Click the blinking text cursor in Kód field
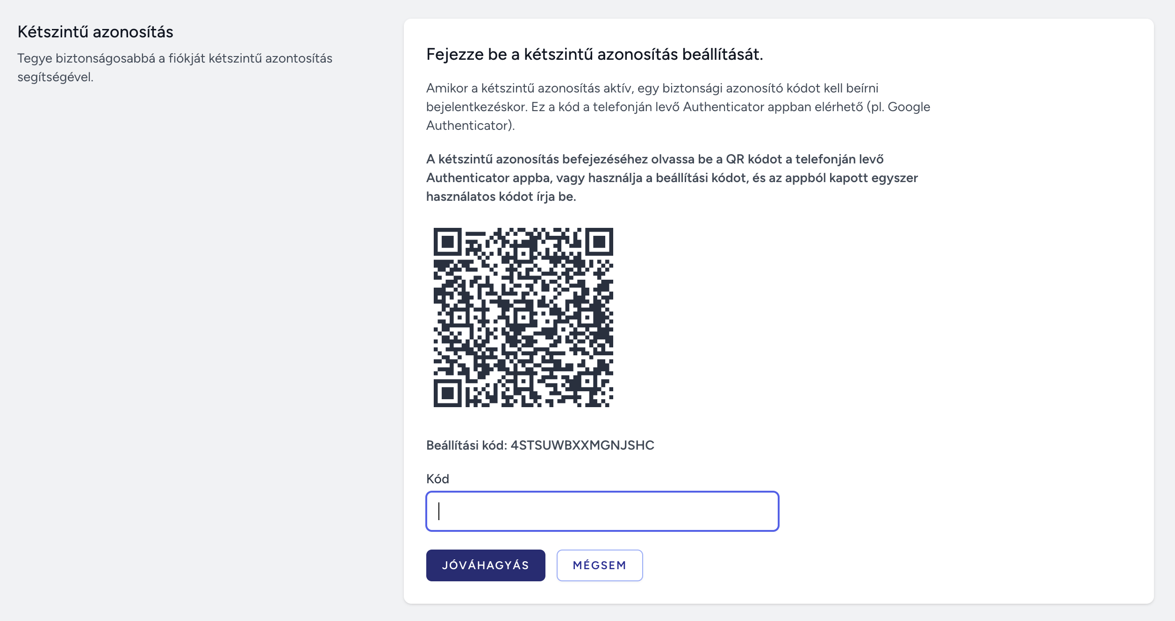Image resolution: width=1175 pixels, height=621 pixels. pos(439,511)
